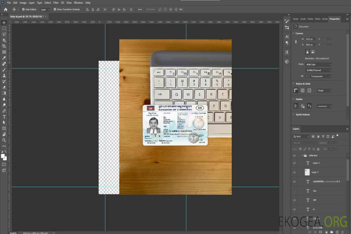The width and height of the screenshot is (351, 234).
Task: Click the canvas width input field
Action: pos(310,39)
